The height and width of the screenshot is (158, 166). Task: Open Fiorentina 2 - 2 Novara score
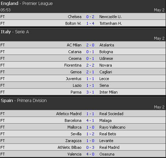[x=90, y=65]
